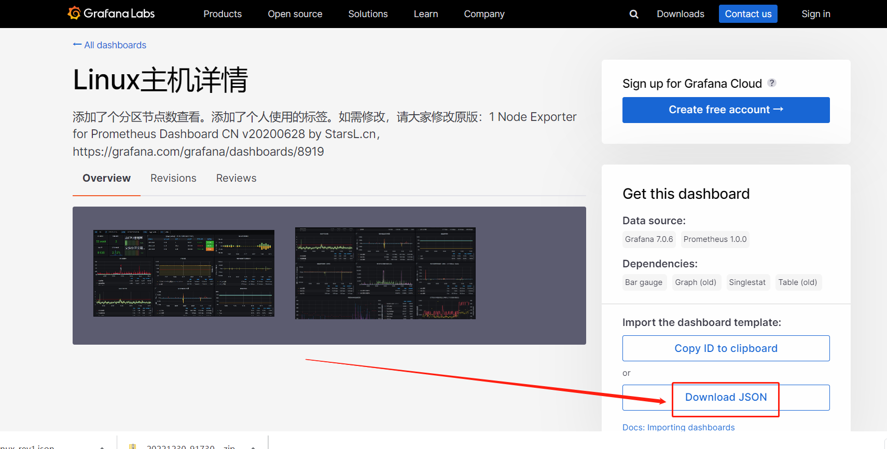Click the https://grafana.com/grafana/dashboards/8919 text
The height and width of the screenshot is (449, 887).
click(198, 152)
